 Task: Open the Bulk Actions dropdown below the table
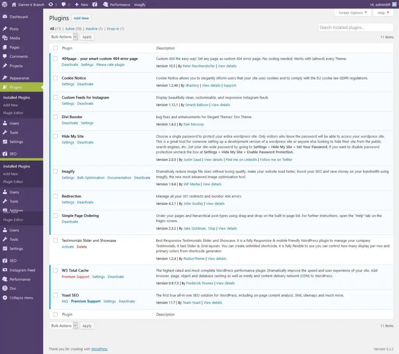64,326
